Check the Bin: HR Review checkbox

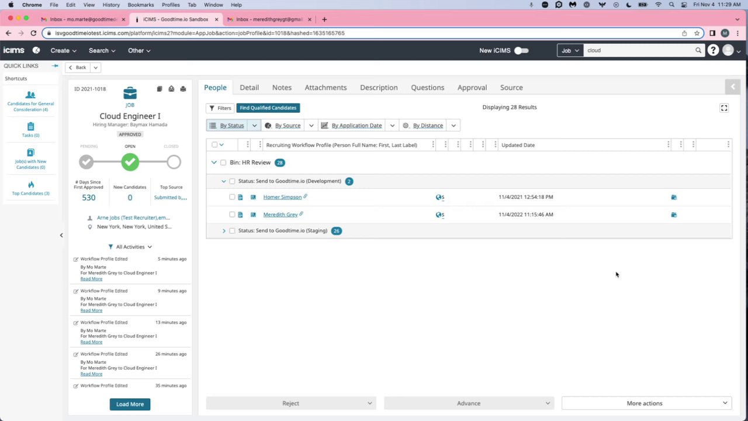coord(223,163)
